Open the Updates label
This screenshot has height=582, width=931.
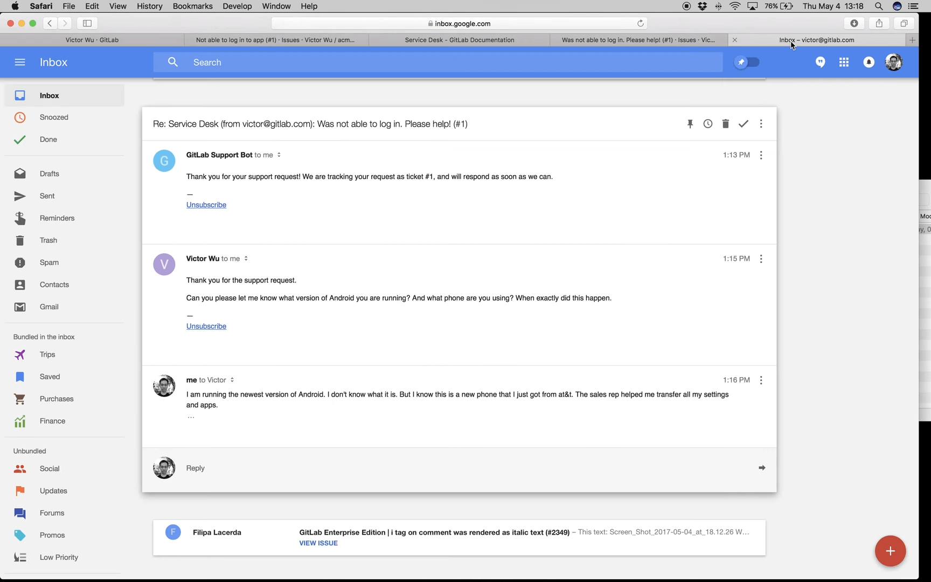pos(65,491)
